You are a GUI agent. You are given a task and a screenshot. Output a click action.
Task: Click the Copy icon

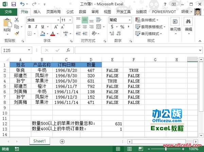pos(17,27)
